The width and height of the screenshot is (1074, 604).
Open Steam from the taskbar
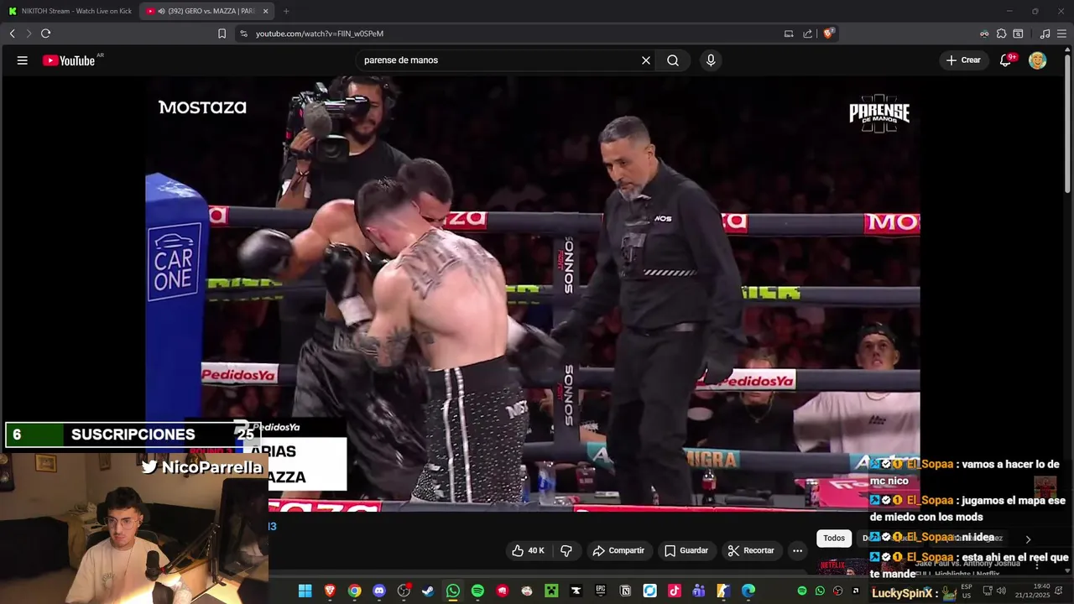pos(428,591)
